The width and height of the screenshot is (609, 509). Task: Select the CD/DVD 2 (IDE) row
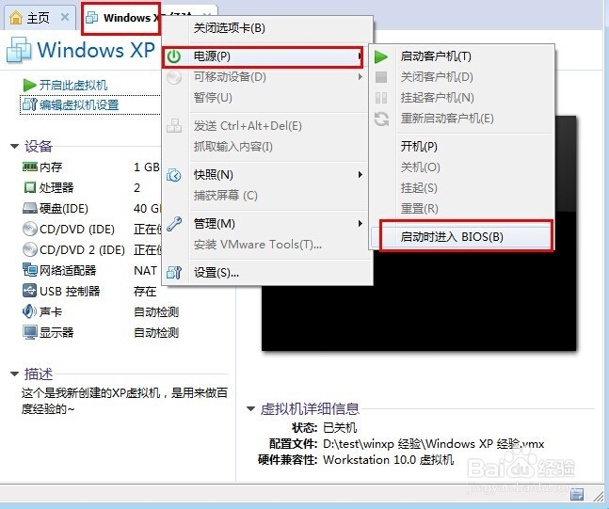(x=91, y=250)
